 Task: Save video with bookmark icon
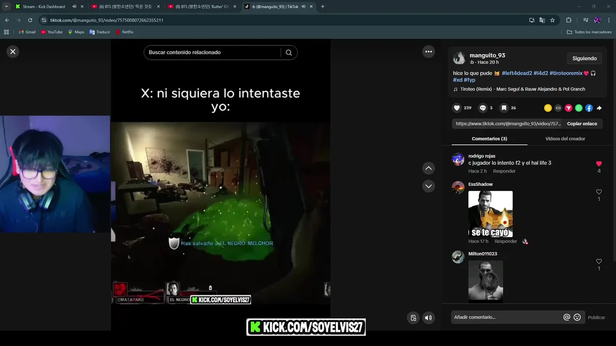pos(504,108)
